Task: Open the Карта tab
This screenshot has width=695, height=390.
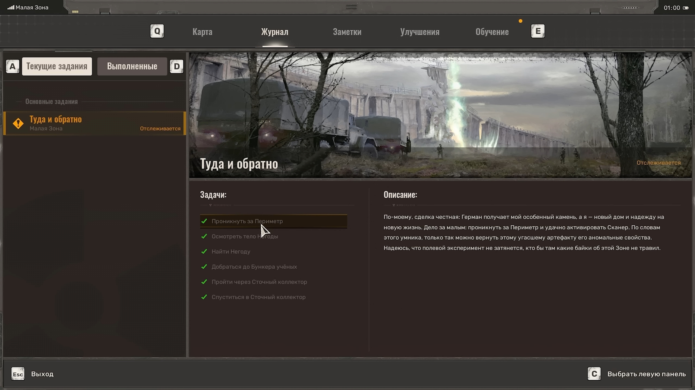Action: (202, 32)
